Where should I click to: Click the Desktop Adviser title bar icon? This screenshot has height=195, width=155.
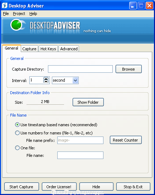coord(5,6)
